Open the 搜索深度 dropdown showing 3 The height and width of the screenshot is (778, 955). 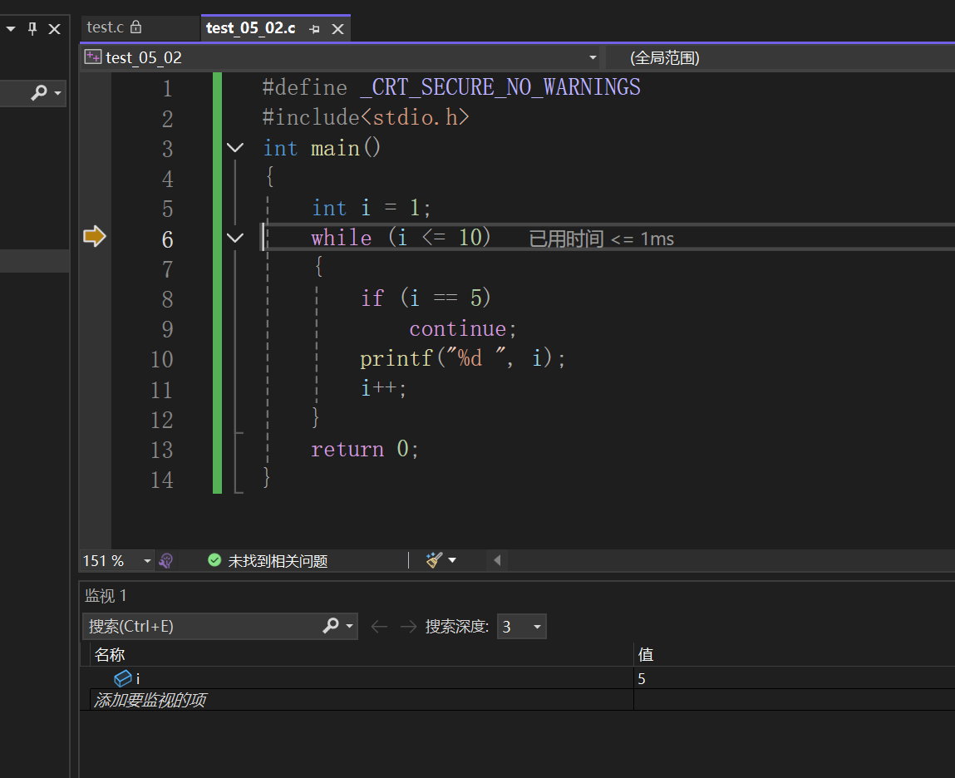pos(522,626)
